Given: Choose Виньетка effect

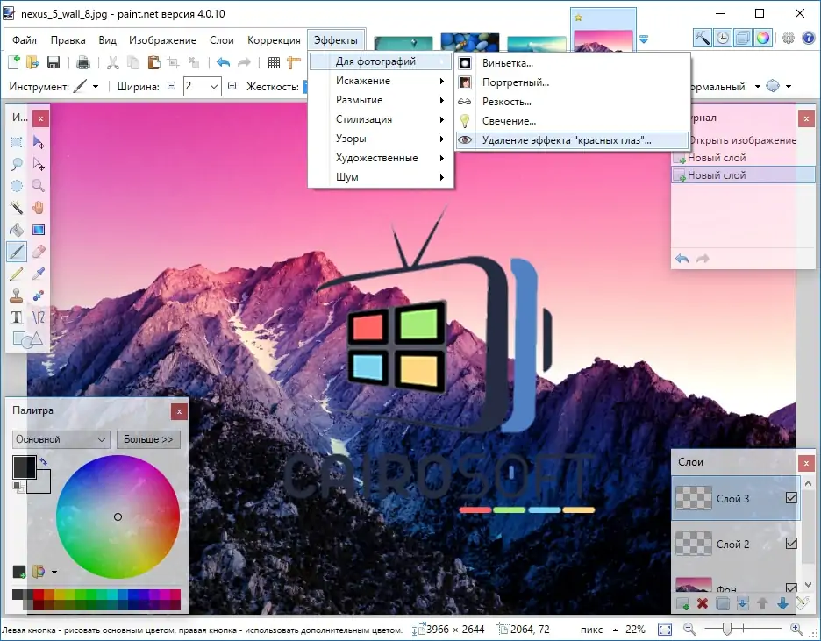Looking at the screenshot, I should point(572,63).
